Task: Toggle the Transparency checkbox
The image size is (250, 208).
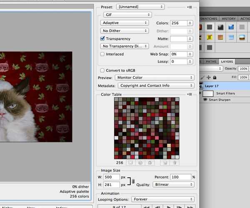Action: [x=102, y=39]
